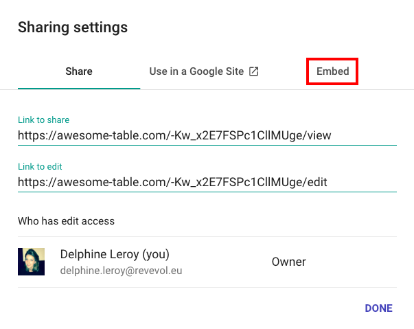Click the 'Link to share' field label

[44, 120]
